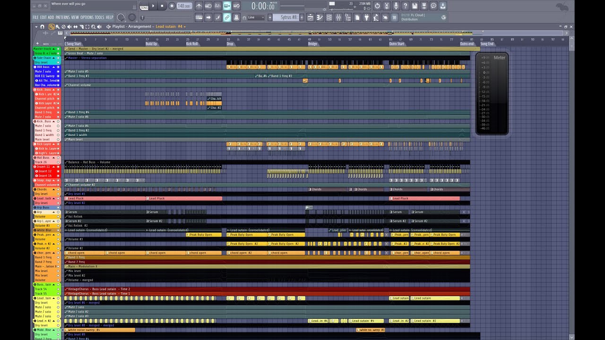
Task: Jump to the Kick Roll marker
Action: (x=192, y=44)
